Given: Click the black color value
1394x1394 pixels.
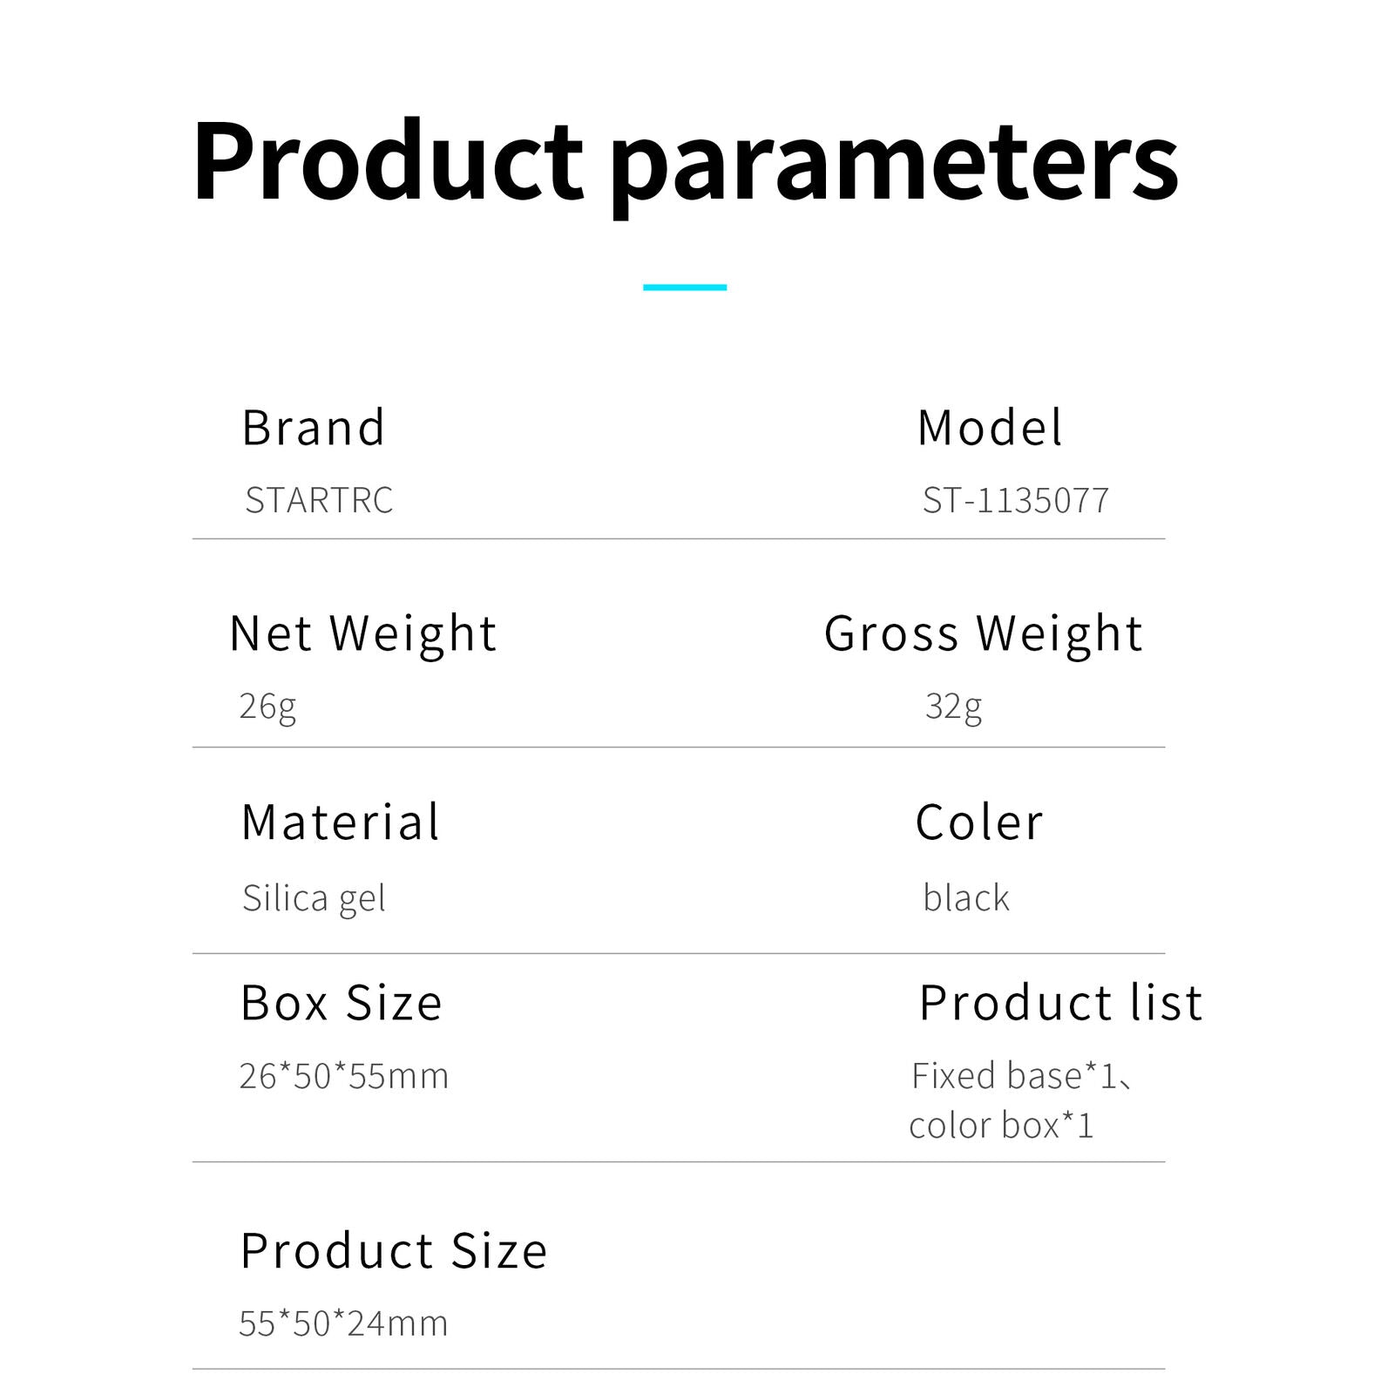Looking at the screenshot, I should click(966, 898).
